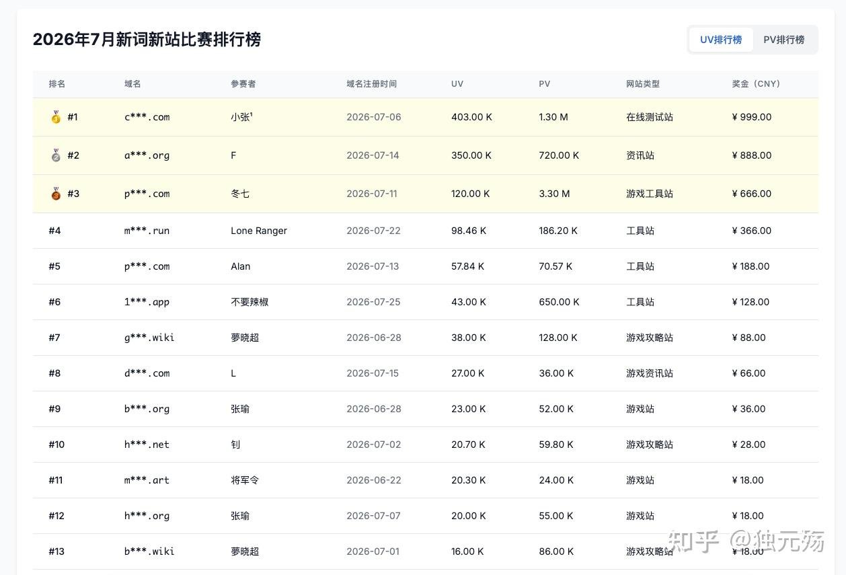Click the PV column header
Screen dimensions: 846x575
coord(545,84)
